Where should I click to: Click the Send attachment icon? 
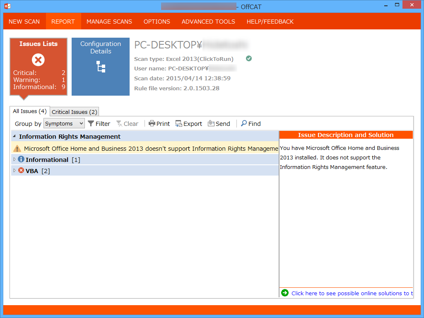tap(211, 123)
